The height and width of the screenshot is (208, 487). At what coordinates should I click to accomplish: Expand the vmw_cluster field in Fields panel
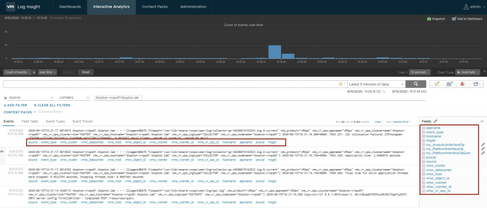(424, 166)
